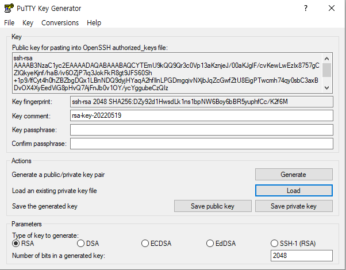Open the Help menu
Viewport: 346px width, 270px height.
click(94, 23)
